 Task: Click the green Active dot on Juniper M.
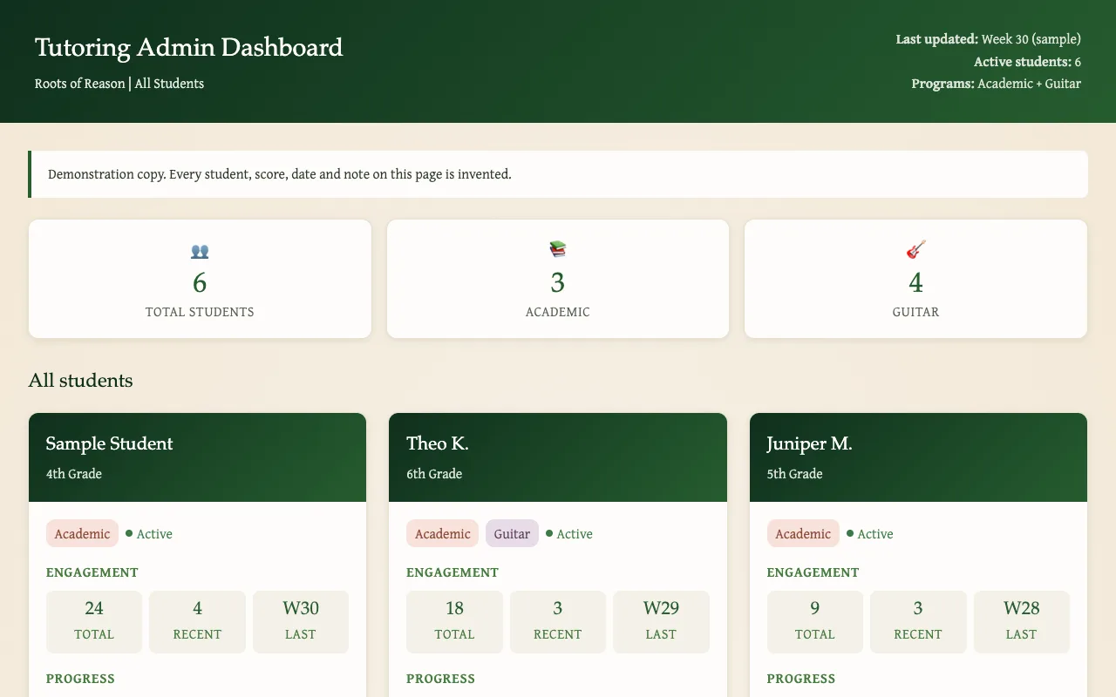[x=850, y=533]
